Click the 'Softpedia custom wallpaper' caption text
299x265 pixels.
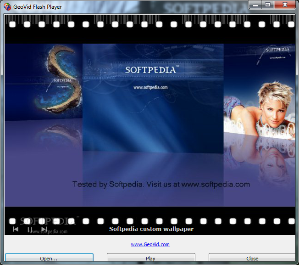tap(151, 229)
